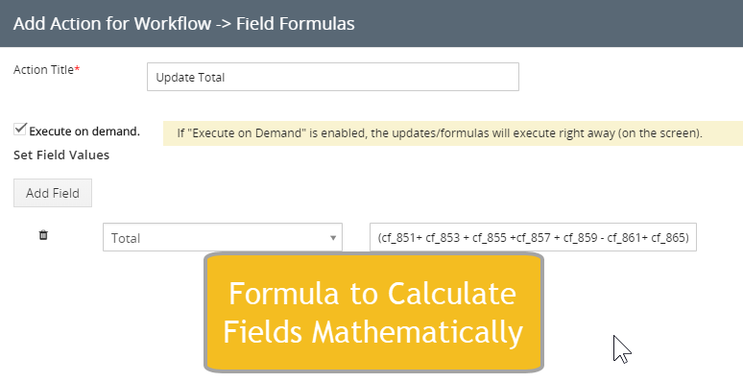Click the red required asterisk beside Action Title
The image size is (743, 382).
(x=77, y=69)
